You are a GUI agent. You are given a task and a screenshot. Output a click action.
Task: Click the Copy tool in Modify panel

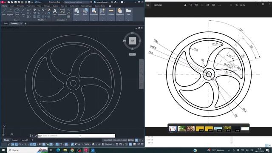tap(34, 13)
